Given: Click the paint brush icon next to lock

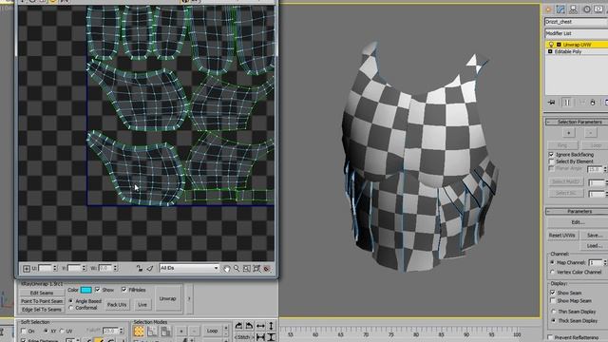Looking at the screenshot, I should (x=150, y=268).
